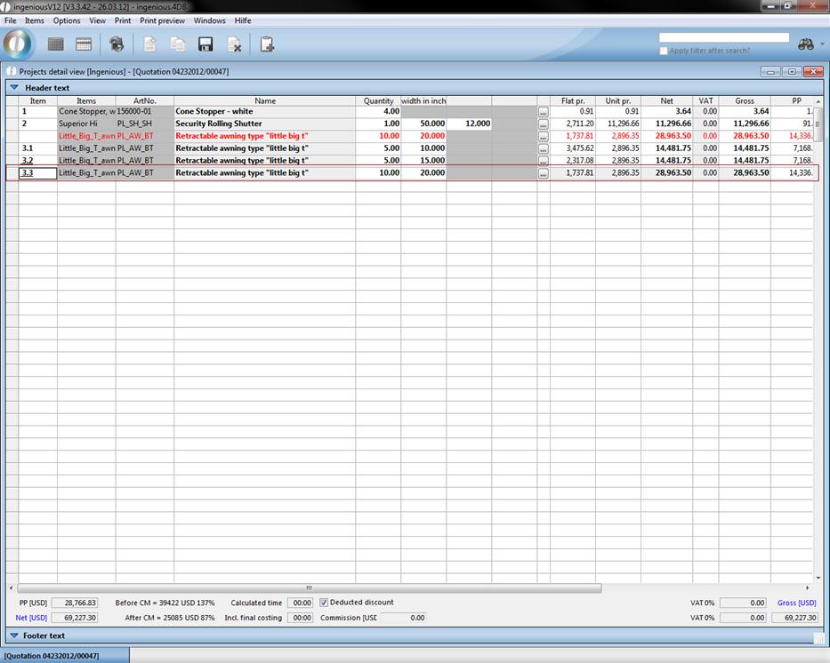
Task: Click the list view grid icon
Action: 55,44
